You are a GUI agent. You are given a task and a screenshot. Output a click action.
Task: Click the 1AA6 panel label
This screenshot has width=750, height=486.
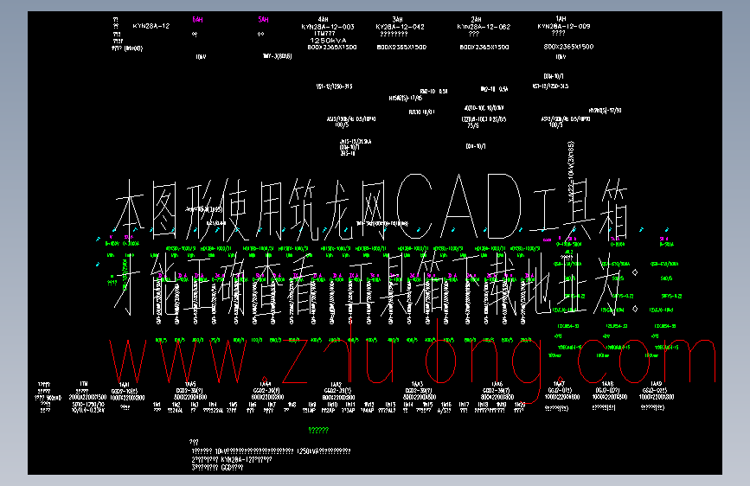click(x=497, y=384)
